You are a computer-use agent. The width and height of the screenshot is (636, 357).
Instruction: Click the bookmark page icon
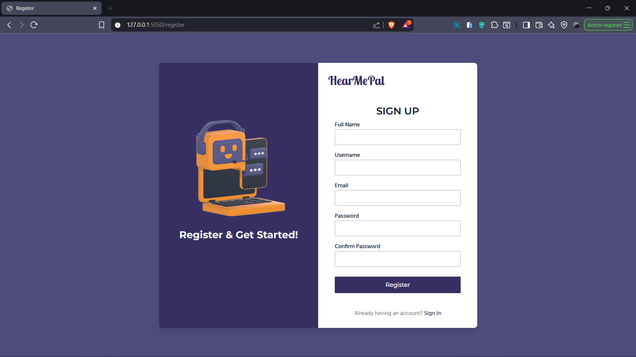[101, 25]
